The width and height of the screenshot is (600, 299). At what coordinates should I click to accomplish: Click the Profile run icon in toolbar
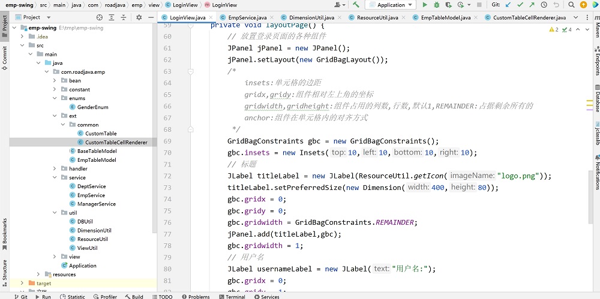click(x=461, y=5)
